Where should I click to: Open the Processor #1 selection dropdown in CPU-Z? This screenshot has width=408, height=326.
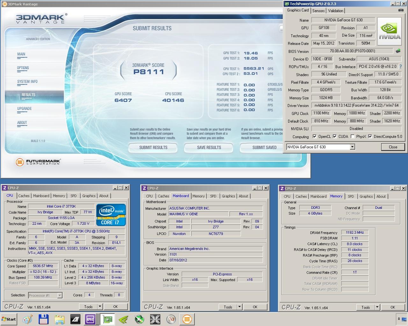click(x=45, y=295)
